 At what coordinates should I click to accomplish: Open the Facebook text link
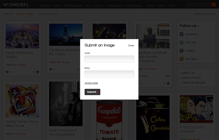191,34
